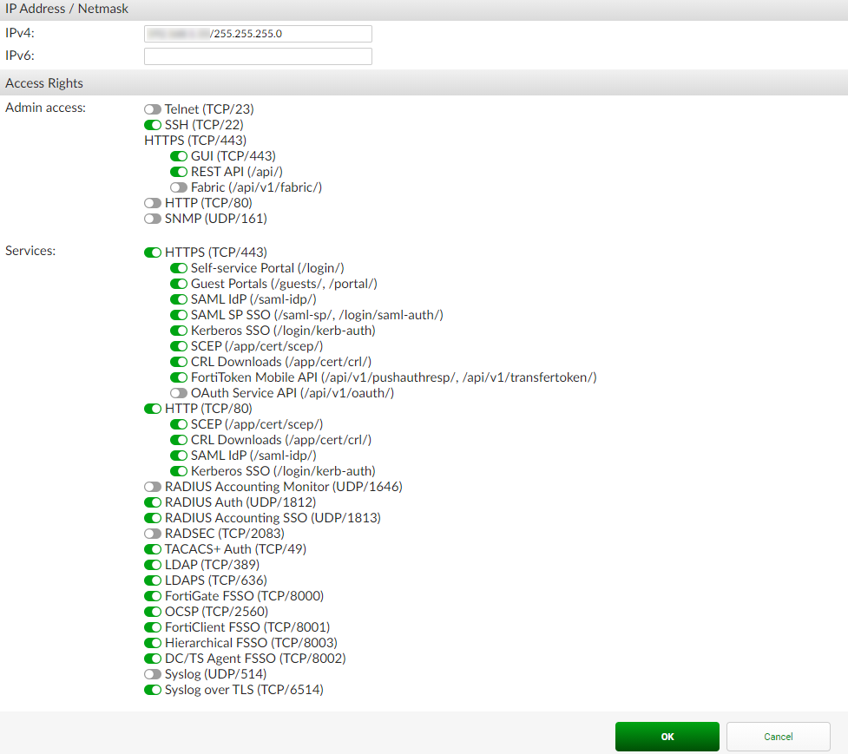Screen dimensions: 848x754
Task: Enable HTTP (TCP/80) admin access
Action: [x=153, y=202]
